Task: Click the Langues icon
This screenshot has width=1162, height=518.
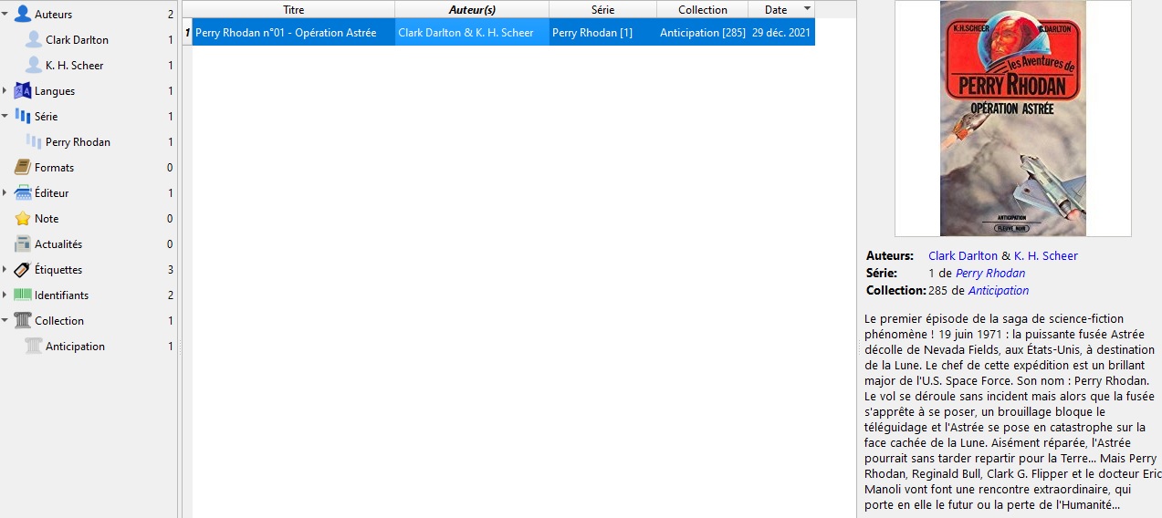Action: 23,90
